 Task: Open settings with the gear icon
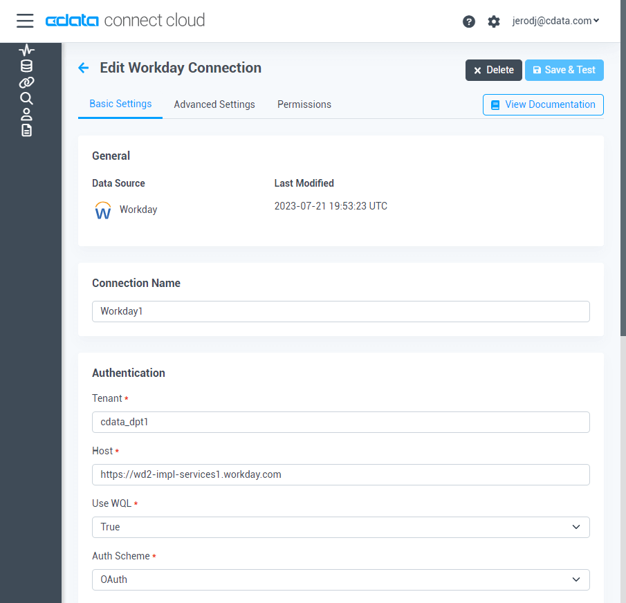click(493, 21)
